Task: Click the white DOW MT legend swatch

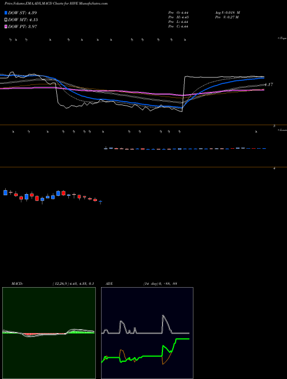Action: click(6, 20)
